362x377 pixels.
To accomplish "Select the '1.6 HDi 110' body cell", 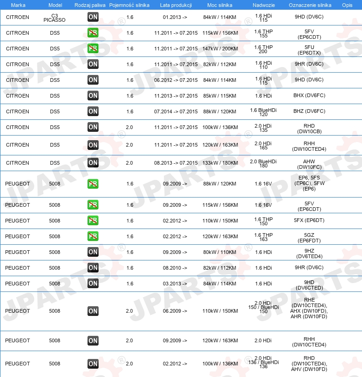I will (x=263, y=65).
